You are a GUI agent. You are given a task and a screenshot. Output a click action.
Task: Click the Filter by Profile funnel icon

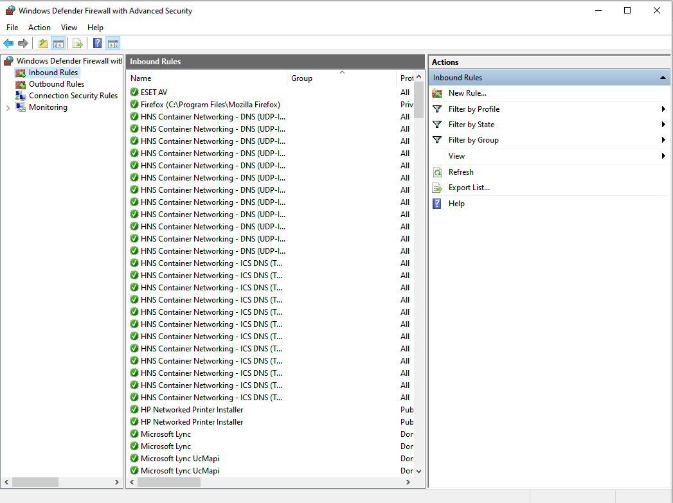(438, 109)
